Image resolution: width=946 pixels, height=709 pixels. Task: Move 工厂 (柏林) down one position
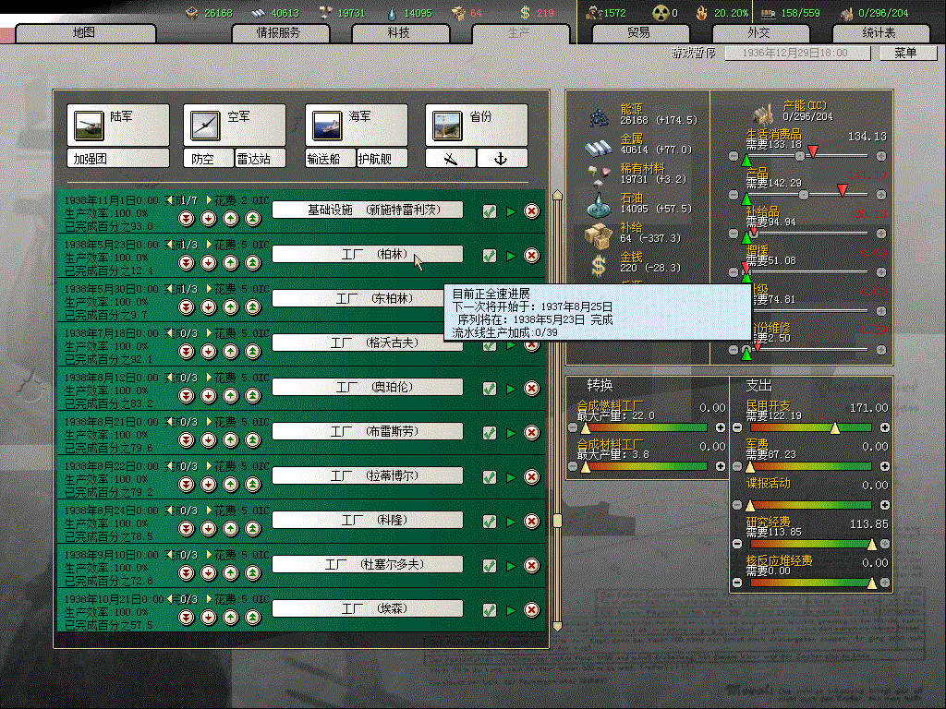pos(209,263)
